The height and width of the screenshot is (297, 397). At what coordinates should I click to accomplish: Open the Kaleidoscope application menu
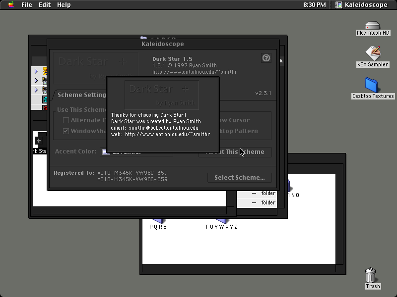click(361, 5)
